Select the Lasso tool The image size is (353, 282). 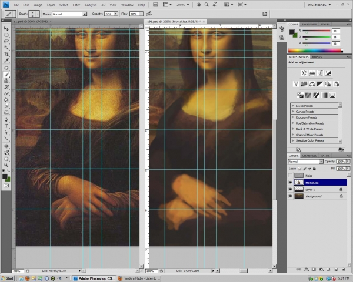click(x=6, y=41)
